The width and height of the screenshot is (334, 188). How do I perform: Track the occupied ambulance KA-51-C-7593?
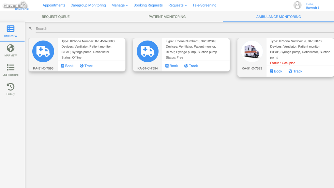coord(295,71)
